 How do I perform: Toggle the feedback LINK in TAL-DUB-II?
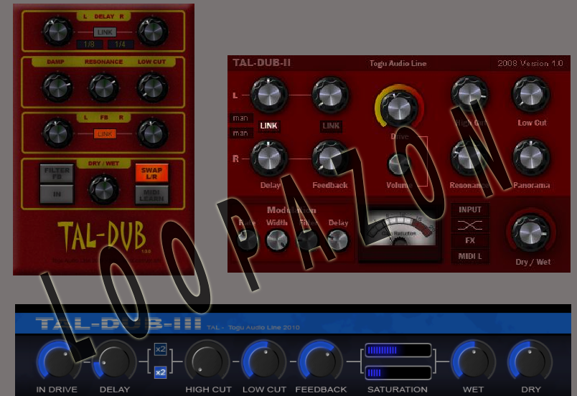(331, 126)
